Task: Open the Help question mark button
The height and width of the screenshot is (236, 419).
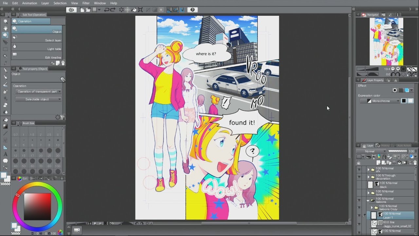Action: (192, 10)
